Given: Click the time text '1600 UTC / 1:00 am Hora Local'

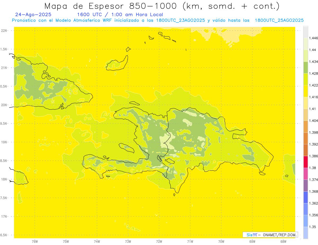Looking at the screenshot, I should [x=120, y=15].
